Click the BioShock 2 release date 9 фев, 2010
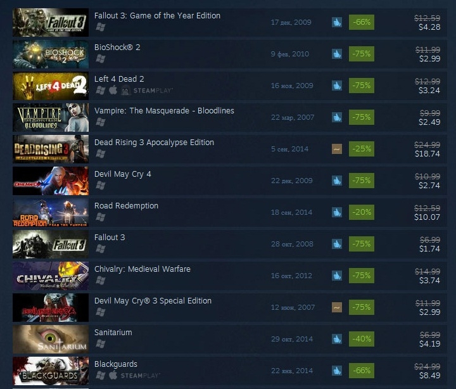 tap(290, 54)
